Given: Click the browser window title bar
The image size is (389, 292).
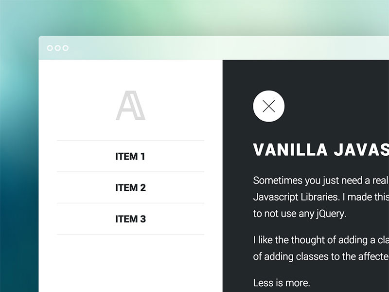Looking at the screenshot, I should (x=219, y=48).
